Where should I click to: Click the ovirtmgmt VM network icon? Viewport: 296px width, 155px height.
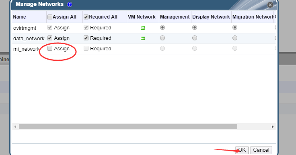tap(143, 28)
